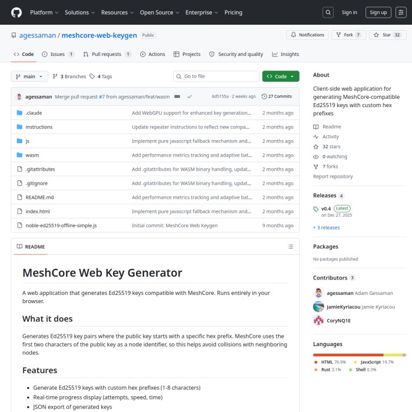Viewport: 412px width, 412px height.
Task: Click the 32 stars link
Action: (x=331, y=147)
